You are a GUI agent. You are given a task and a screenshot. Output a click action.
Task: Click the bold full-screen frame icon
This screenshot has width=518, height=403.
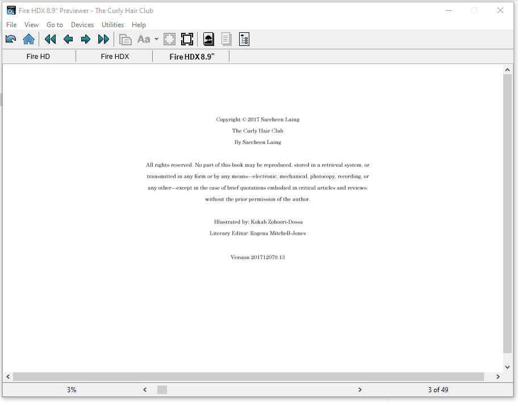coord(187,39)
